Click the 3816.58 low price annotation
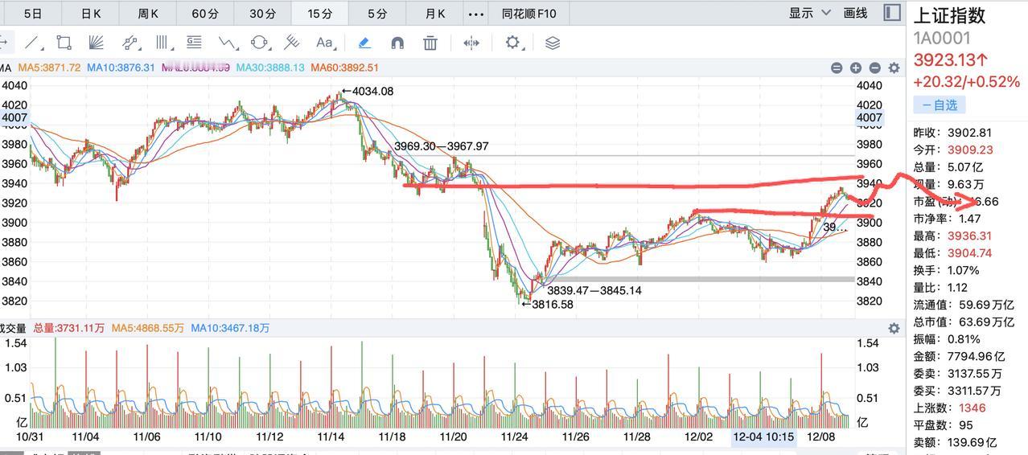Image resolution: width=1028 pixels, height=455 pixels. [x=549, y=305]
